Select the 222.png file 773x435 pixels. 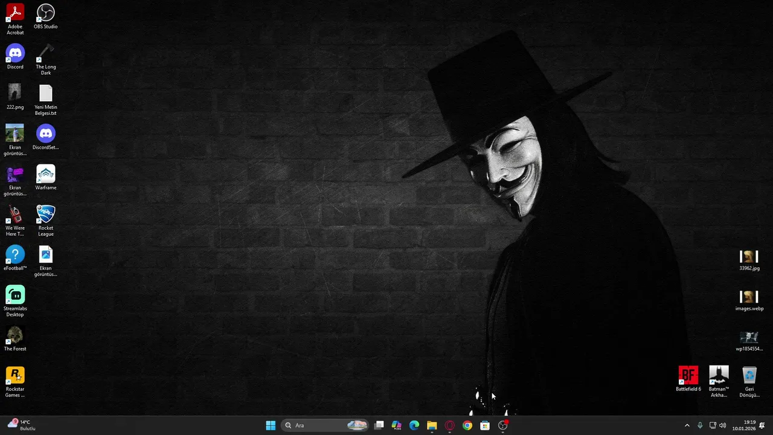tap(15, 97)
